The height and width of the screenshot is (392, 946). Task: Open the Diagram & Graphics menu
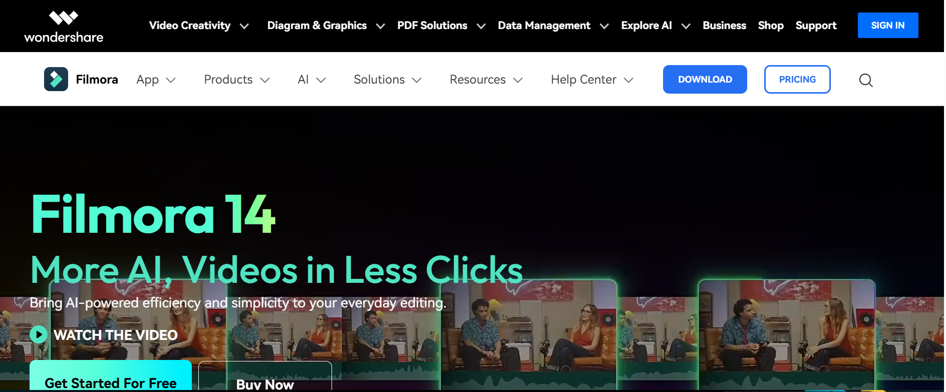(317, 26)
